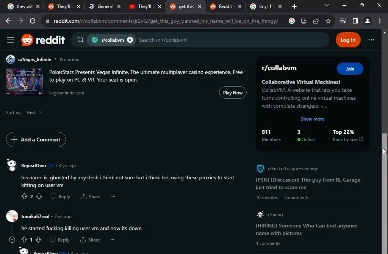Close the 'General' tab
Screen dimensions: 388x254
119,6
